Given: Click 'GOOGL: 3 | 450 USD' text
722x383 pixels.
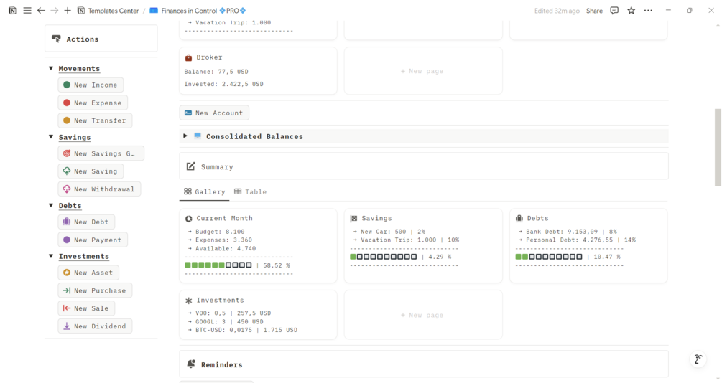Looking at the screenshot, I should coord(229,321).
